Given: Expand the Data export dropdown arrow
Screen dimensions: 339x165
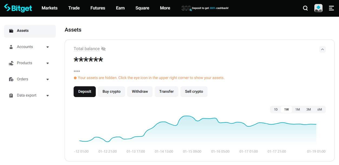Looking at the screenshot, I should point(48,96).
